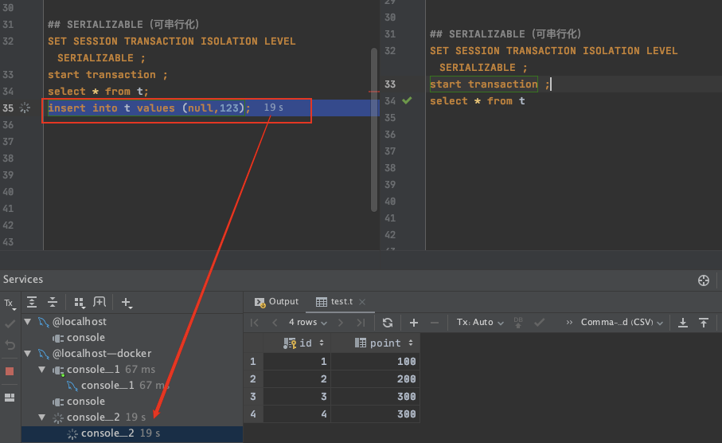Image resolution: width=722 pixels, height=443 pixels.
Task: Click 'select * from t' in right editor
Action: point(478,101)
